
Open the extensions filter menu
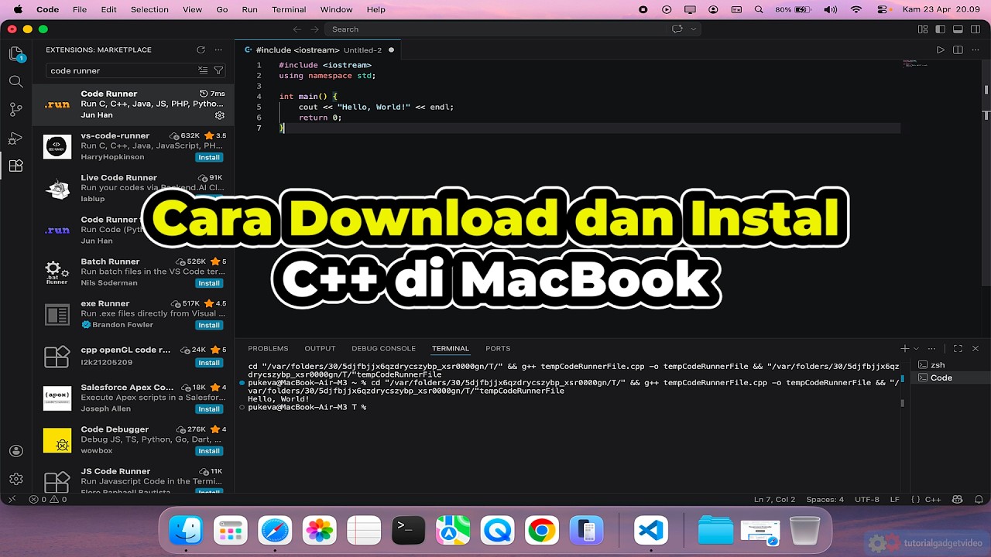(x=218, y=70)
